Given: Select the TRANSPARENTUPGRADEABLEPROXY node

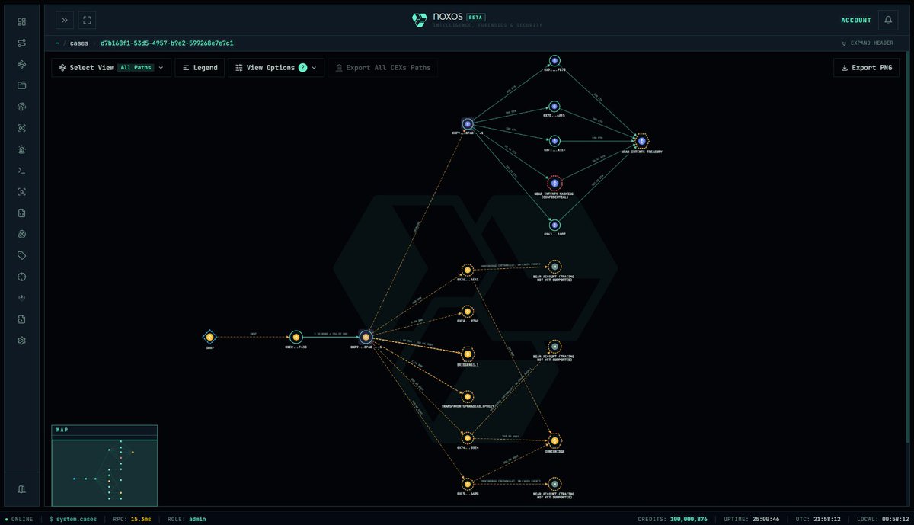Looking at the screenshot, I should point(468,396).
